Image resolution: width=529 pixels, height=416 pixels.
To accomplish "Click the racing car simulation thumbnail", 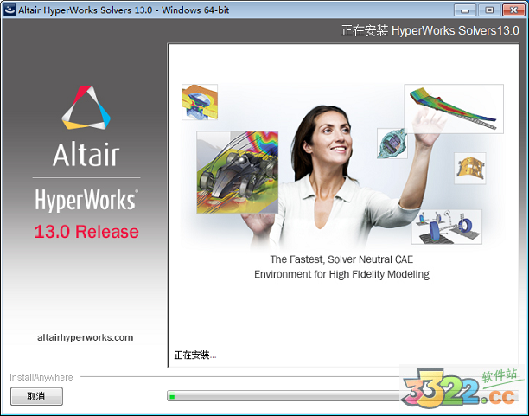I will tap(238, 172).
